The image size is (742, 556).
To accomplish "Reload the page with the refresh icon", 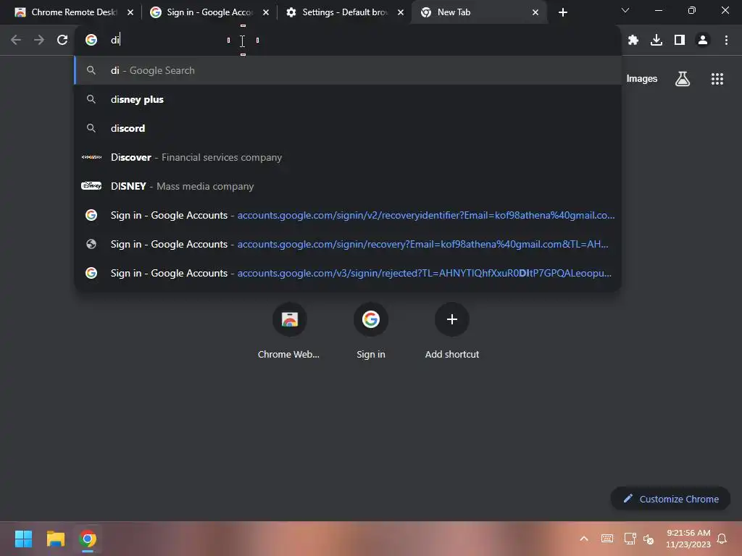I will [62, 41].
